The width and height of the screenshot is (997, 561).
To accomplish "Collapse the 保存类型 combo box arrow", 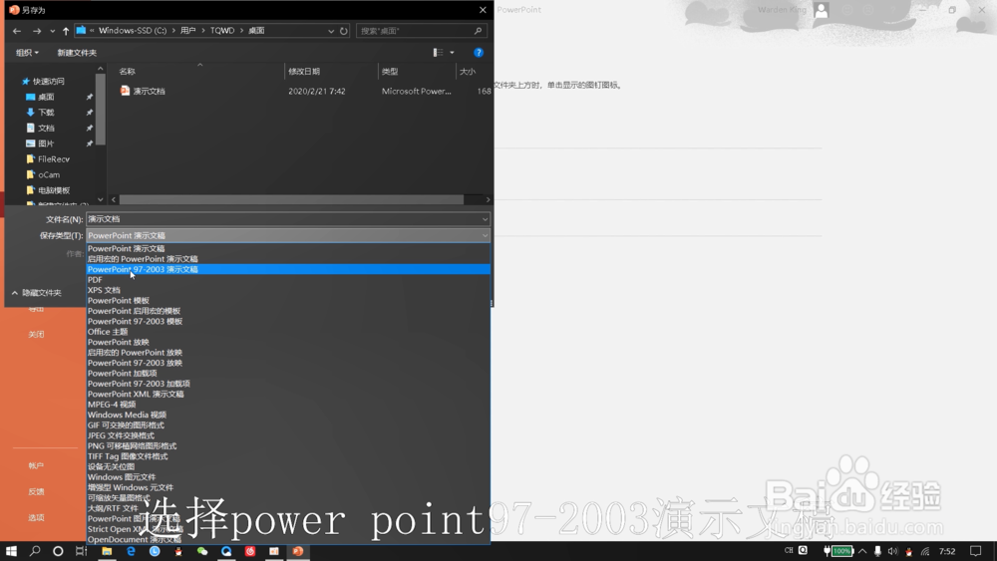I will pyautogui.click(x=486, y=236).
